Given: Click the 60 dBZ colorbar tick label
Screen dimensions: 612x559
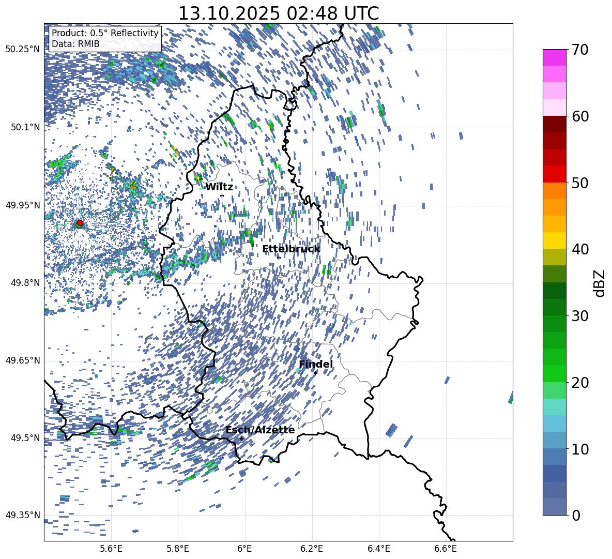Looking at the screenshot, I should 579,116.
